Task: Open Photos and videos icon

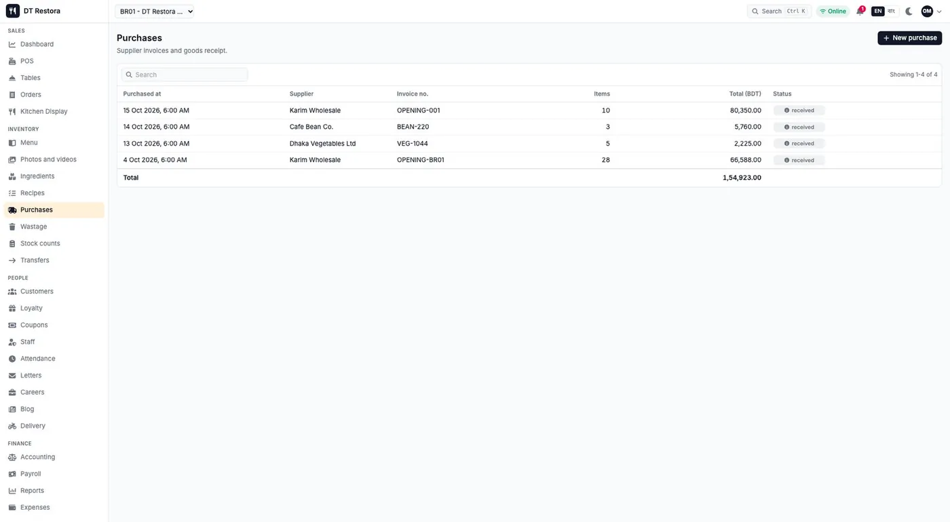Action: tap(12, 159)
